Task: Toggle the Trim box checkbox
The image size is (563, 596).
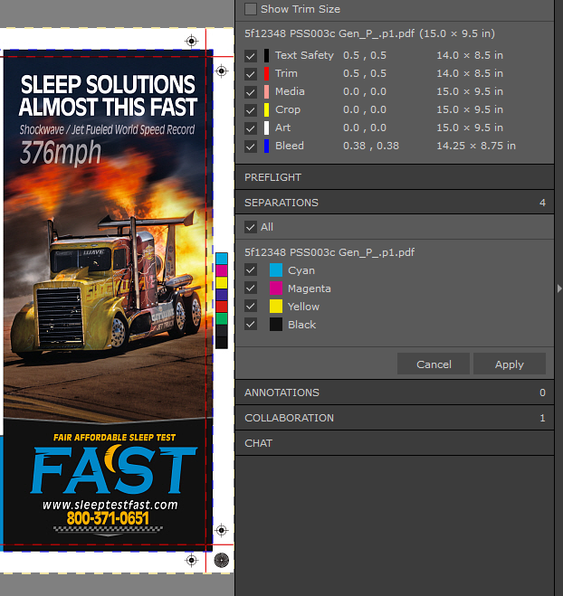Action: click(x=251, y=74)
